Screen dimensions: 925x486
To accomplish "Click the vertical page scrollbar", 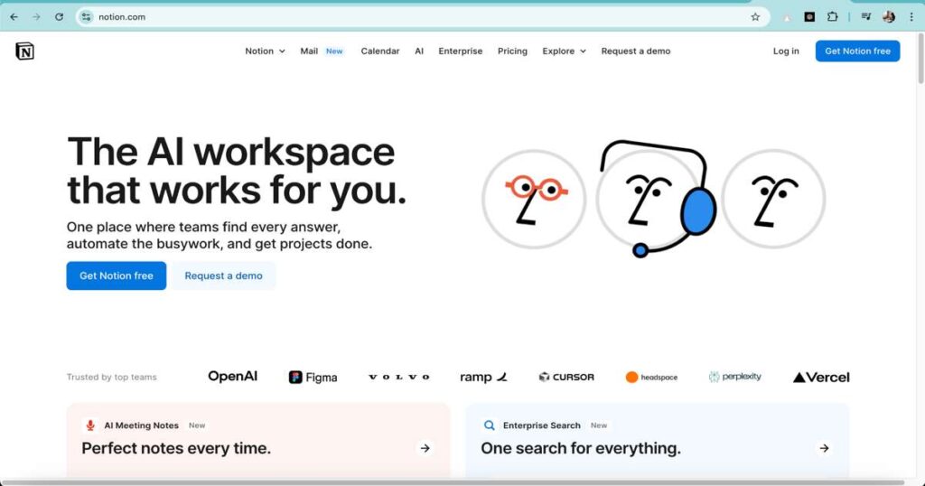I will (x=920, y=59).
